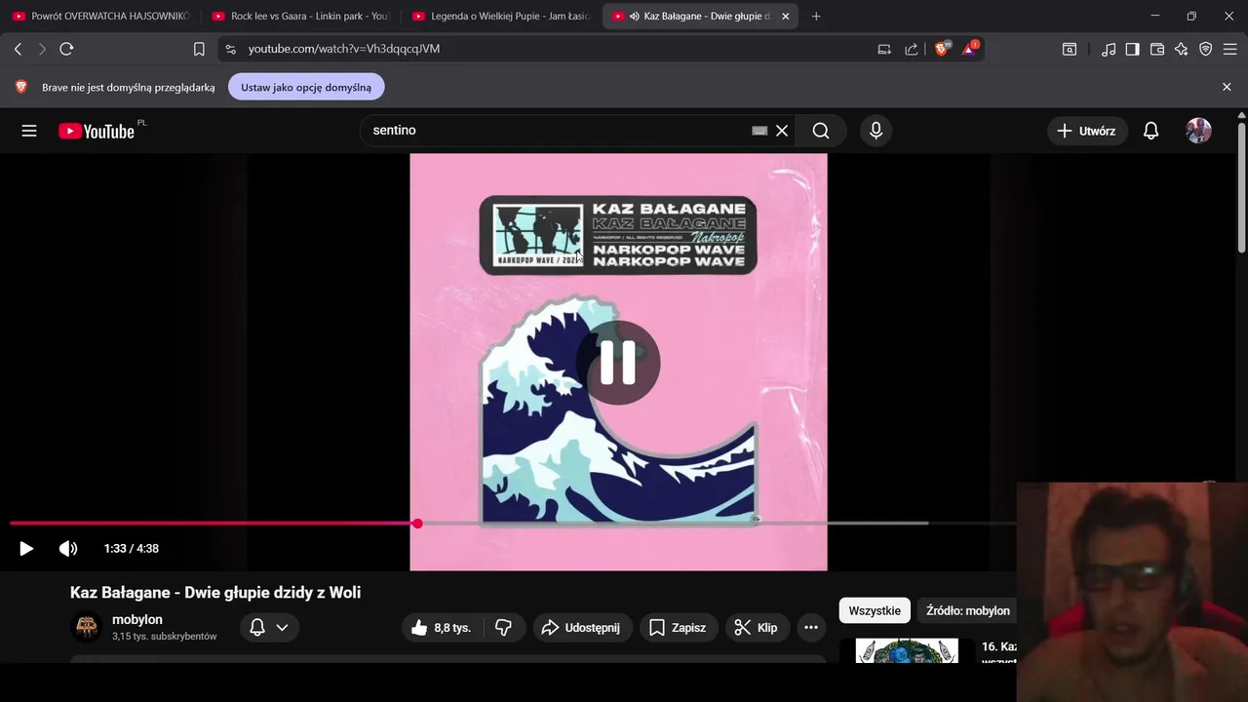Toggle the browser sidebar panel icon
The width and height of the screenshot is (1248, 702).
point(1133,49)
